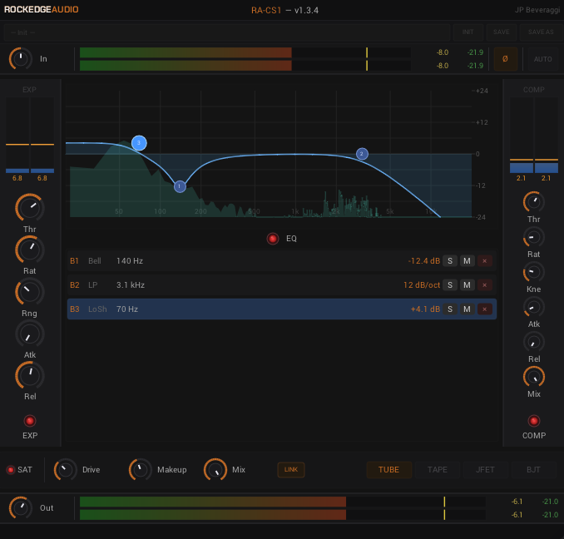Click the -12.4 dB gain value
Screen dimensions: 564x539
point(423,260)
